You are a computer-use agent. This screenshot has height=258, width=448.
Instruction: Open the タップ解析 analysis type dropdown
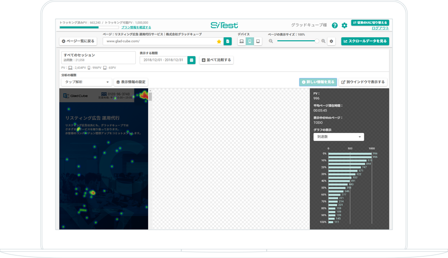click(x=86, y=82)
